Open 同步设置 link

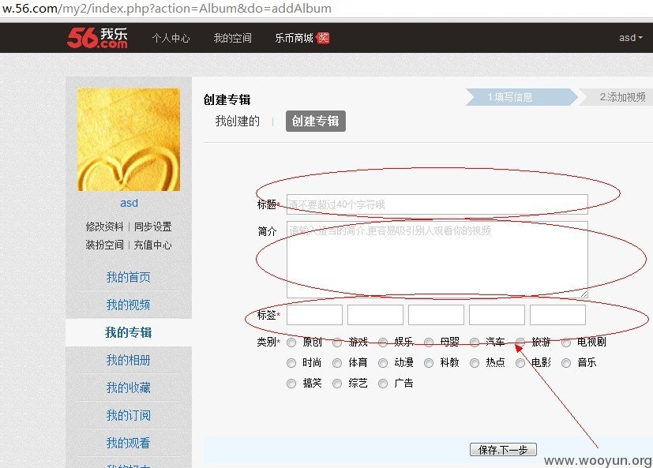point(153,227)
